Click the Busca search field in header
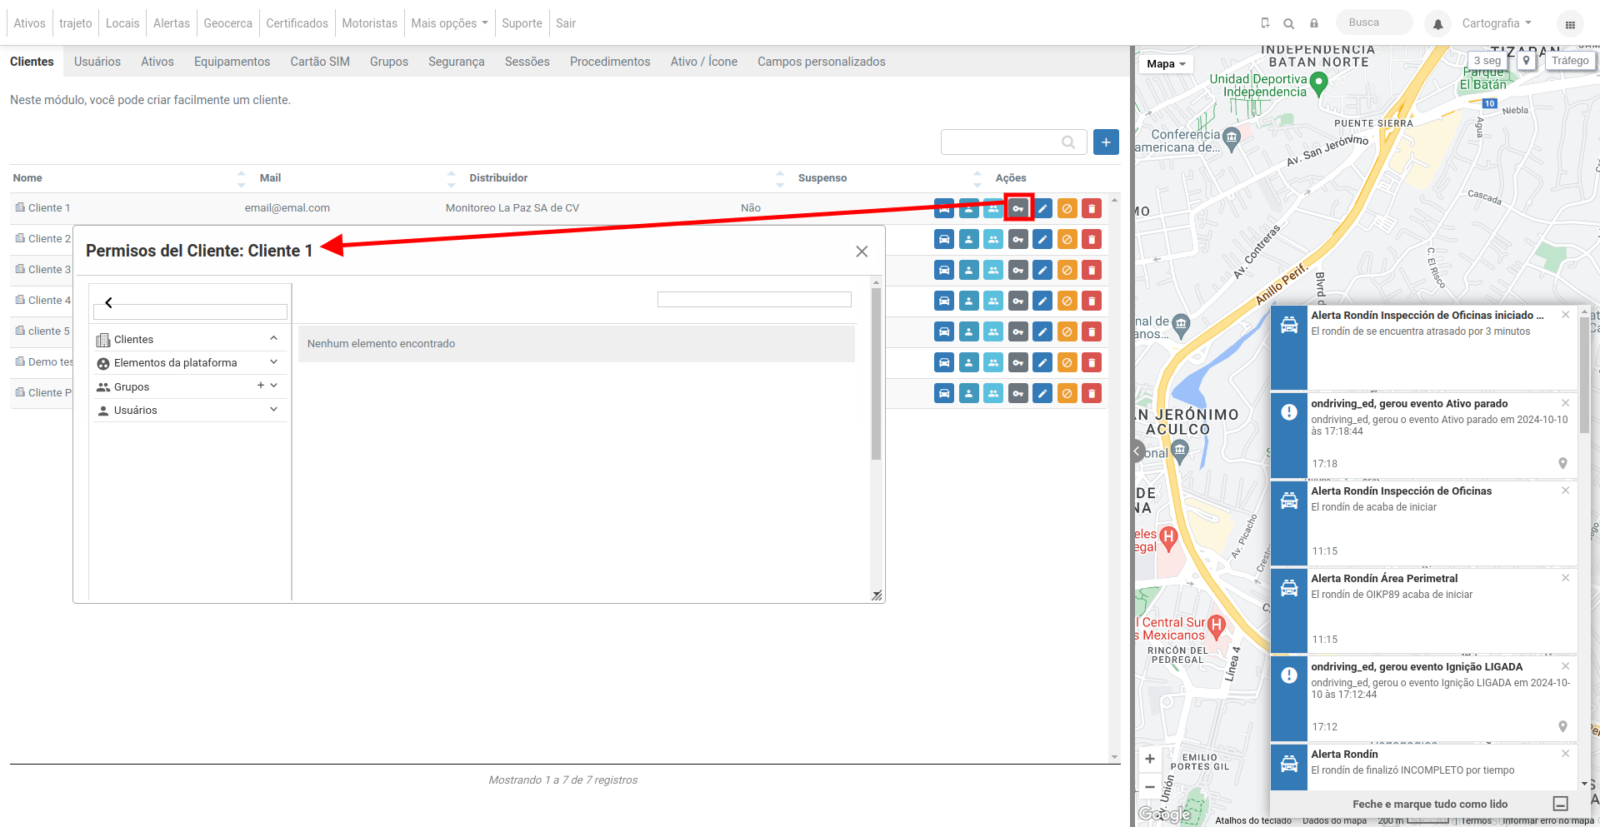This screenshot has width=1600, height=827. 1374,22
